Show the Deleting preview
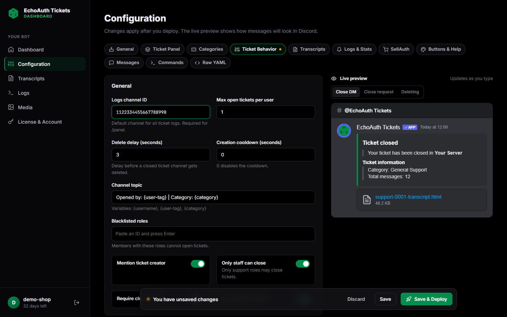This screenshot has height=317, width=507. 410,92
